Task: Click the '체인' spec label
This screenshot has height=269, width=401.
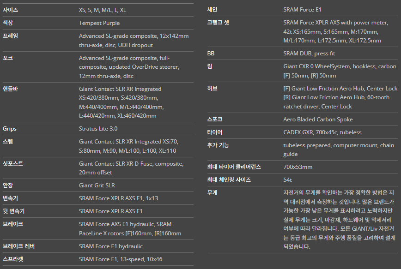Action: coord(212,10)
